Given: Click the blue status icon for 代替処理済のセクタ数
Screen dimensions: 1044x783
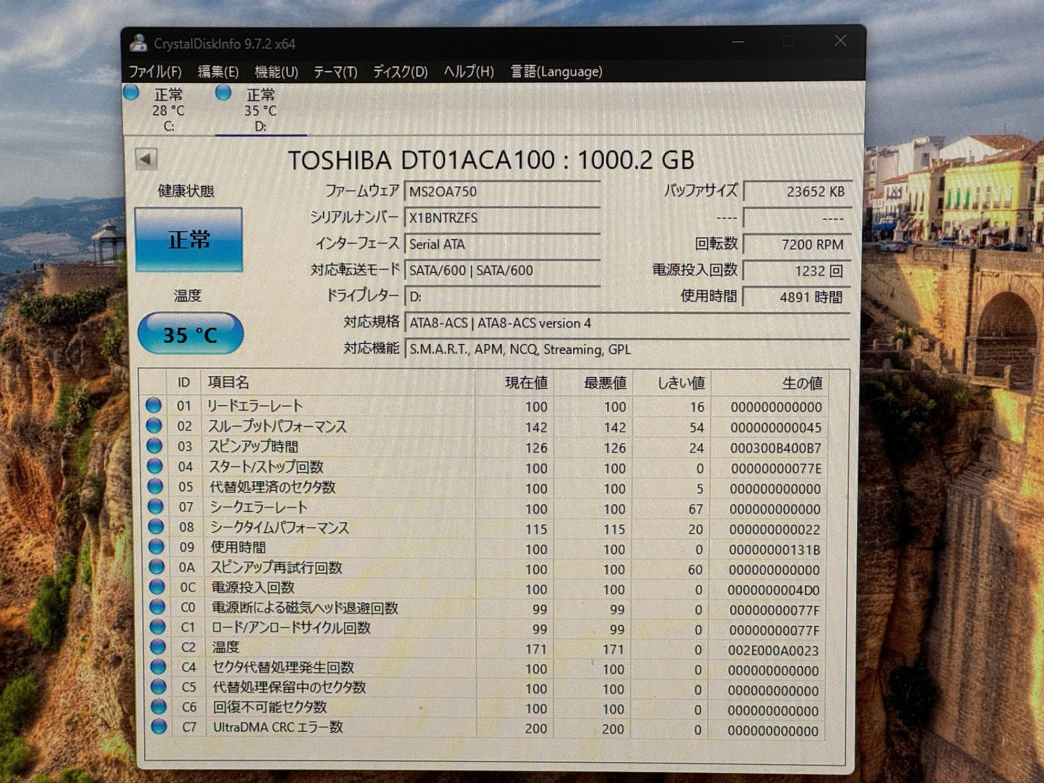Looking at the screenshot, I should tap(155, 486).
